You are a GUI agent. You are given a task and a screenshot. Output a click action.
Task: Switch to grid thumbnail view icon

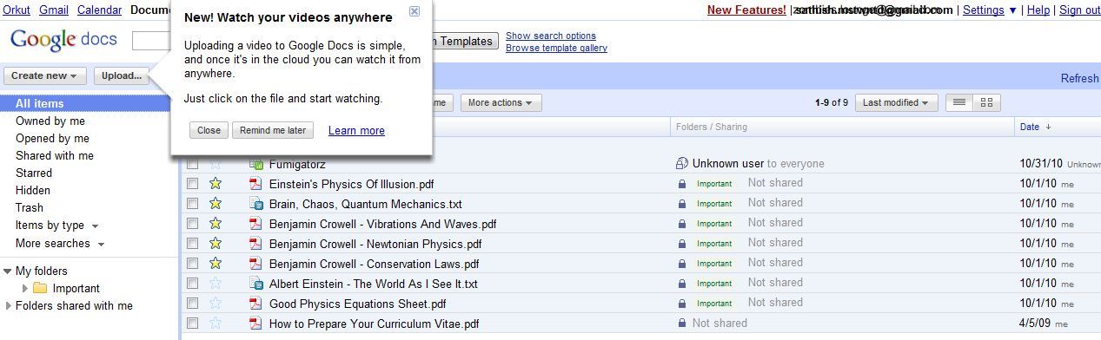coord(986,102)
